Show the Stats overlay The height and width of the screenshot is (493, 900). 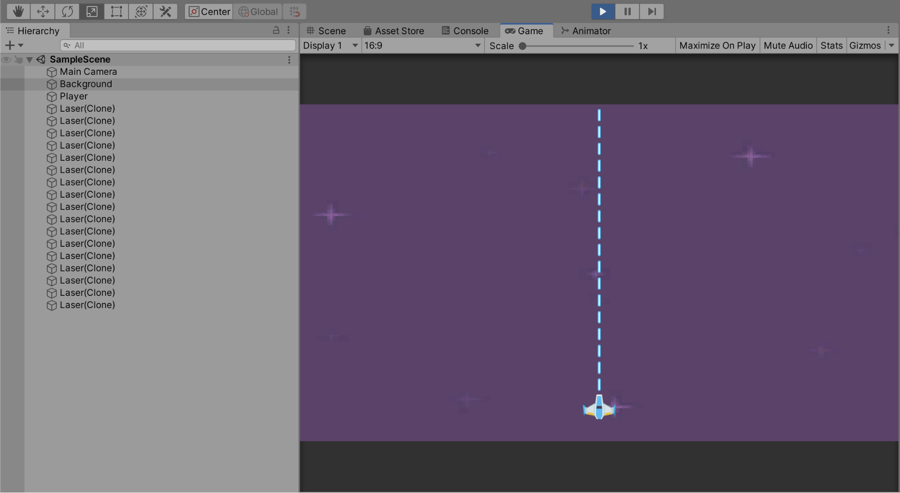coord(831,45)
